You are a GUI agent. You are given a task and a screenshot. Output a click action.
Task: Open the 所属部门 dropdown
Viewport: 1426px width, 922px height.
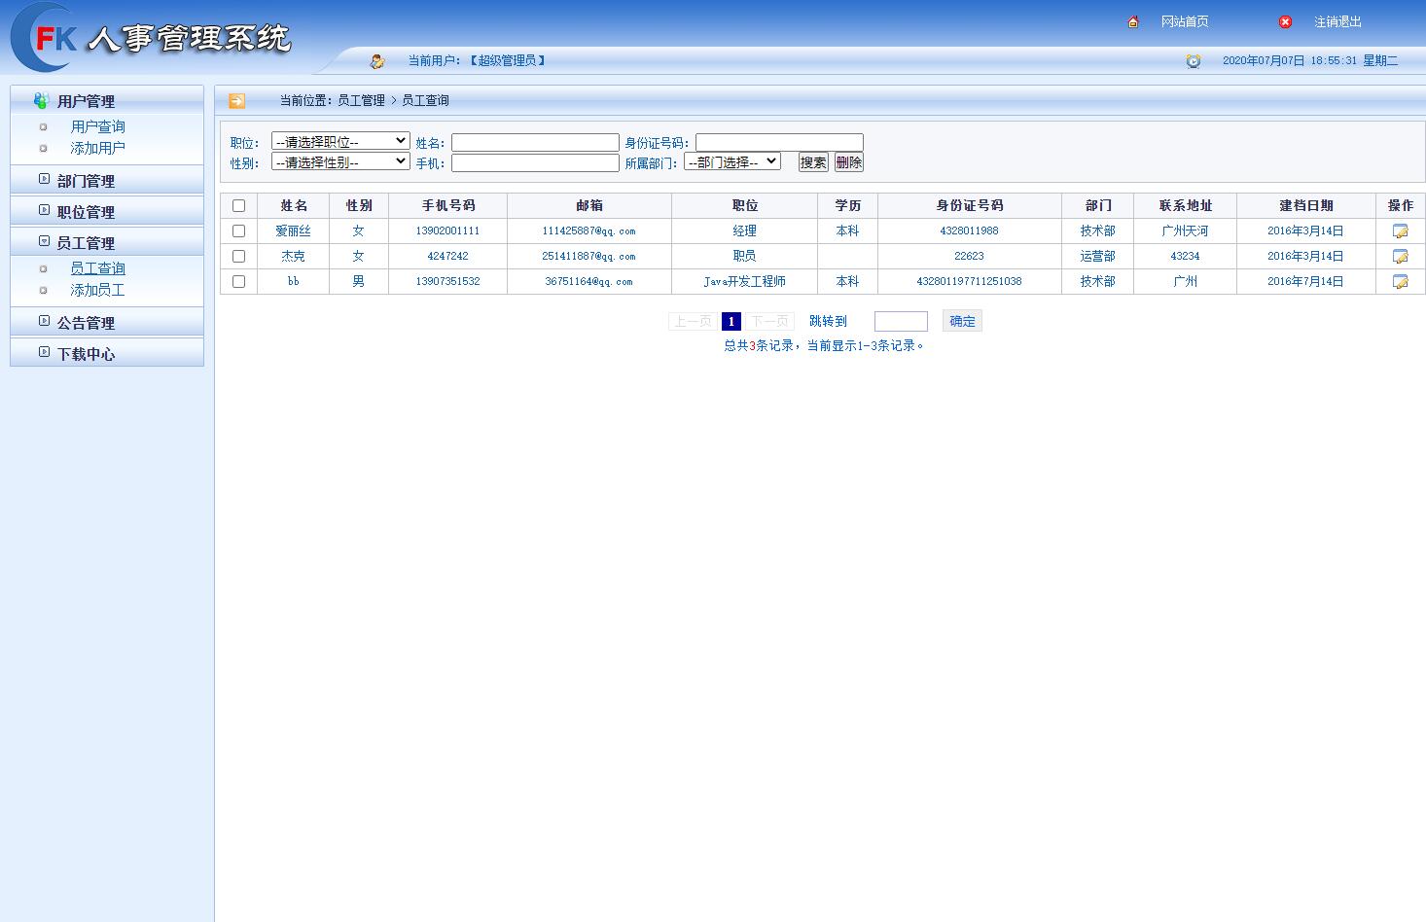pos(732,161)
